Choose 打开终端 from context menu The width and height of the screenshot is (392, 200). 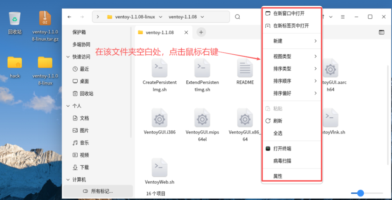pyautogui.click(x=291, y=149)
